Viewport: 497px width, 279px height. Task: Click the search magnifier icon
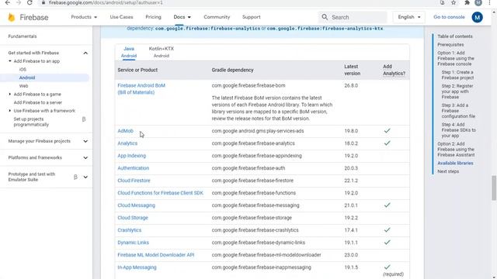click(325, 17)
